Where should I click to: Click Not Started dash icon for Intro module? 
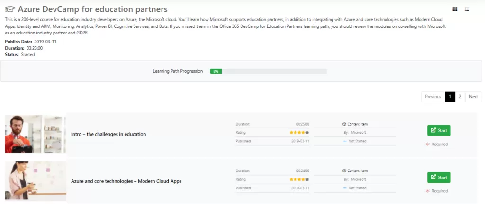[x=345, y=141]
